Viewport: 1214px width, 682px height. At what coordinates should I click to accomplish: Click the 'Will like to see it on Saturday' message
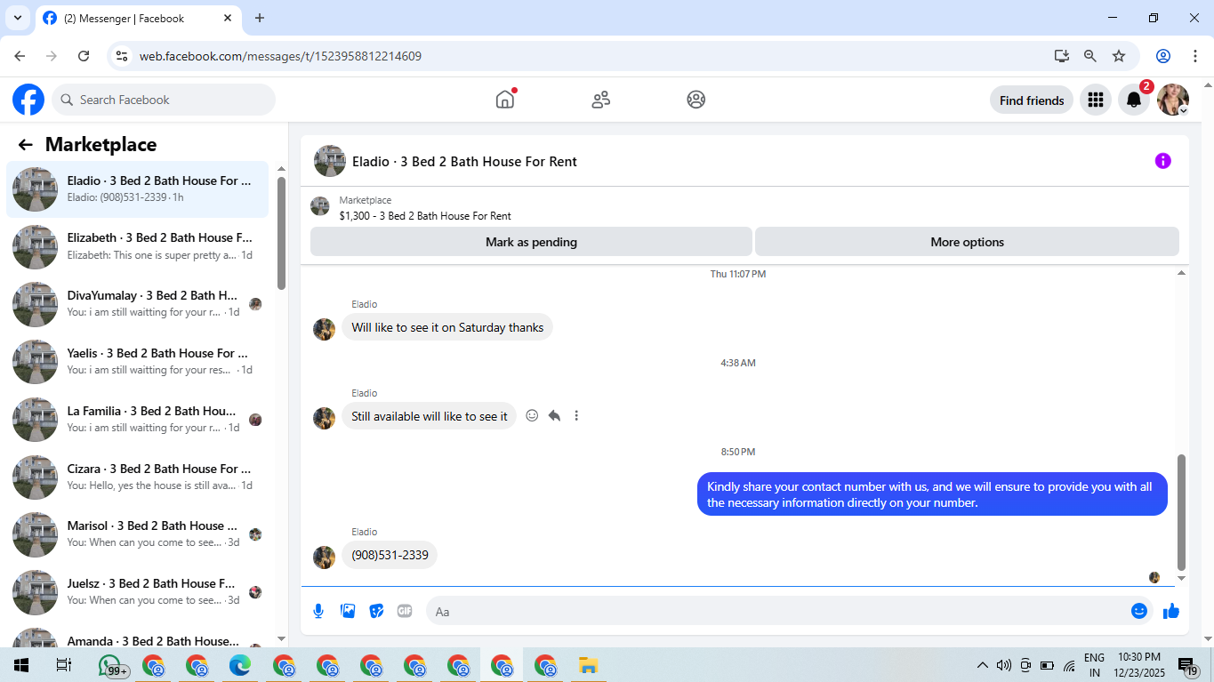click(x=447, y=327)
